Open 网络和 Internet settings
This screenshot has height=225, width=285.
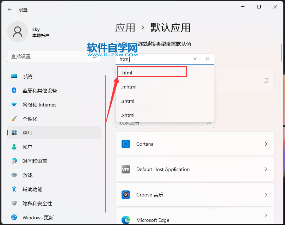(54, 105)
